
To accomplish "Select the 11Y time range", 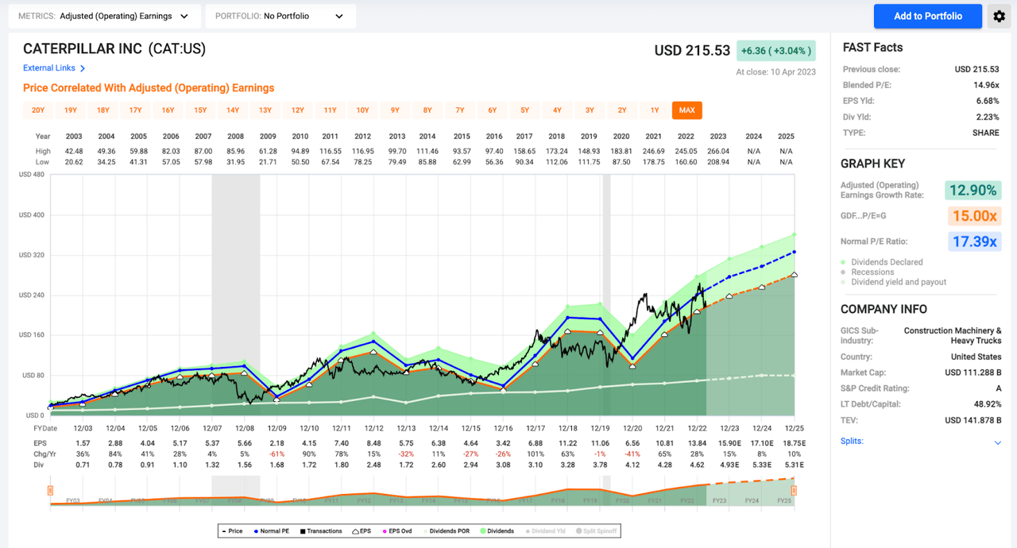I will click(330, 110).
